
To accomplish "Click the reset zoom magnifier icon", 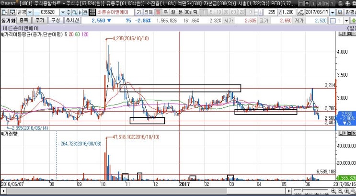I will coord(347,191).
